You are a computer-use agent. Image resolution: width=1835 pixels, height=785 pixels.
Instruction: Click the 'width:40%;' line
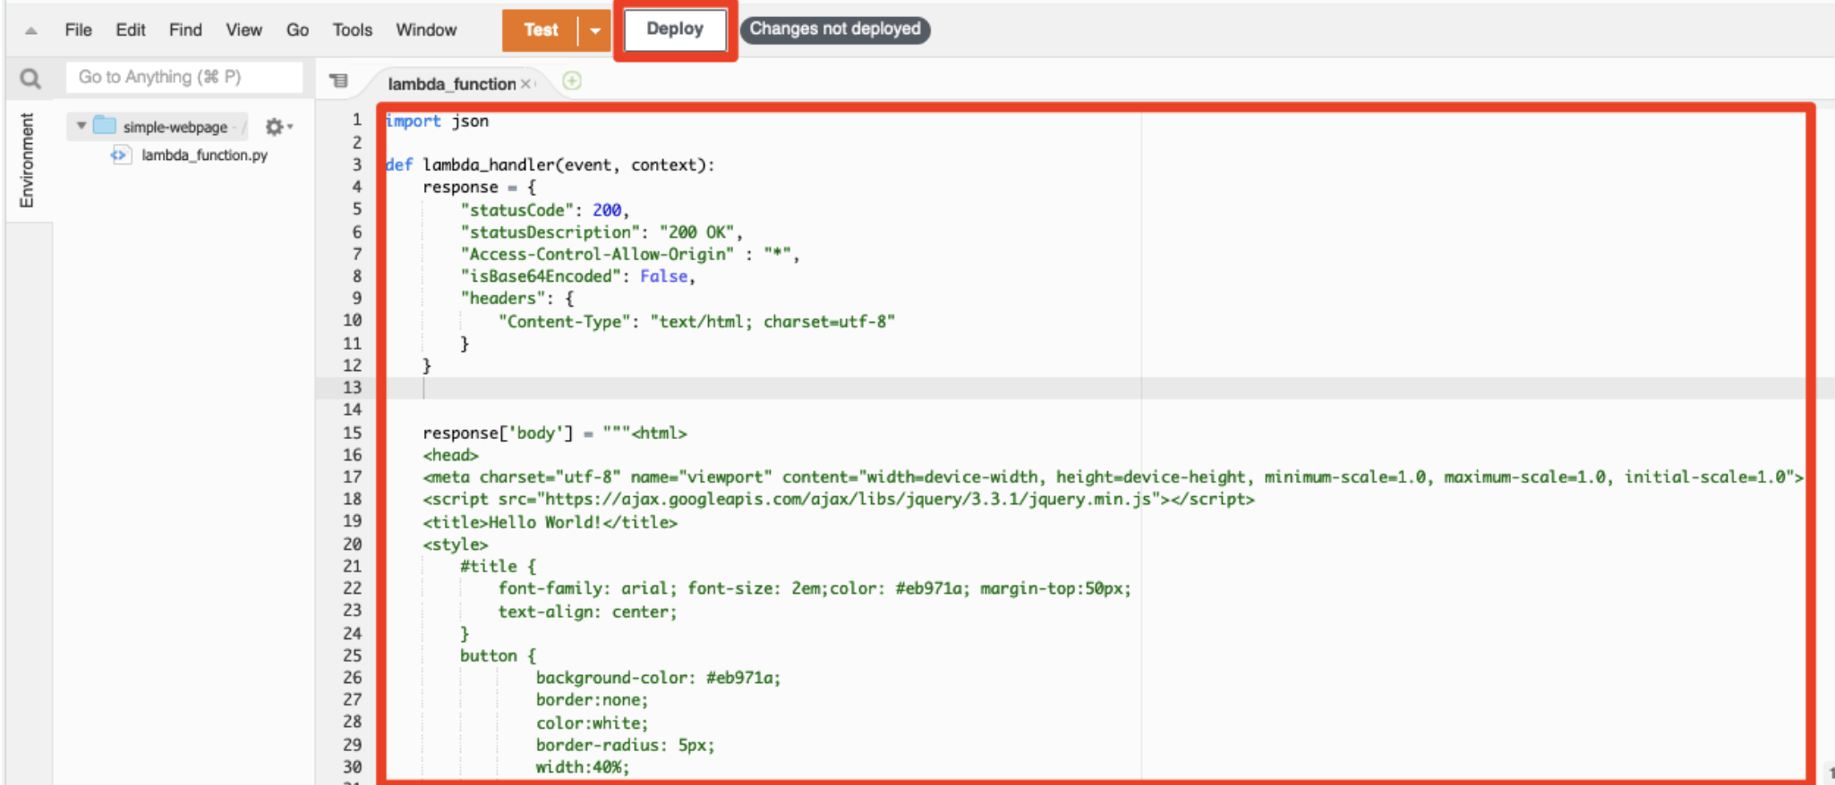(583, 767)
